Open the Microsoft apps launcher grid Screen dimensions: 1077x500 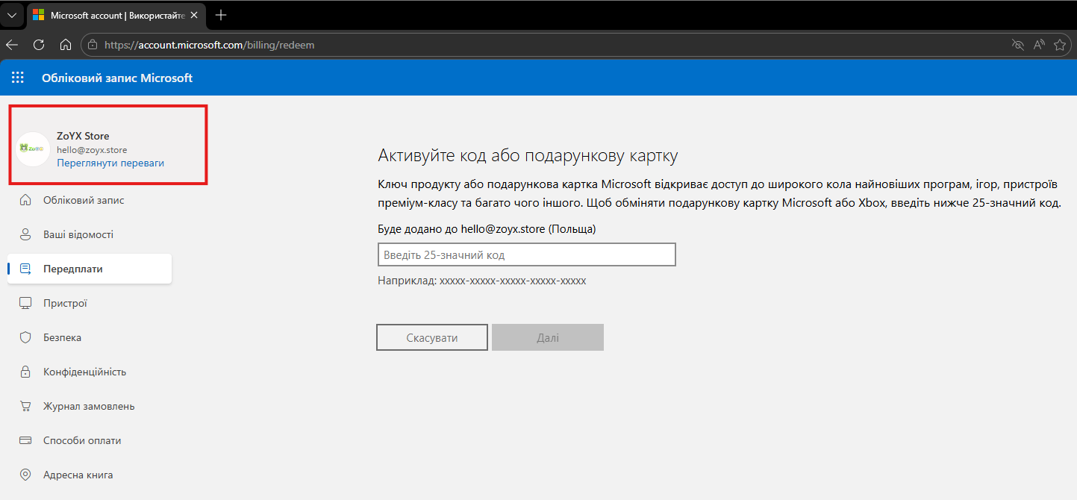click(x=17, y=78)
